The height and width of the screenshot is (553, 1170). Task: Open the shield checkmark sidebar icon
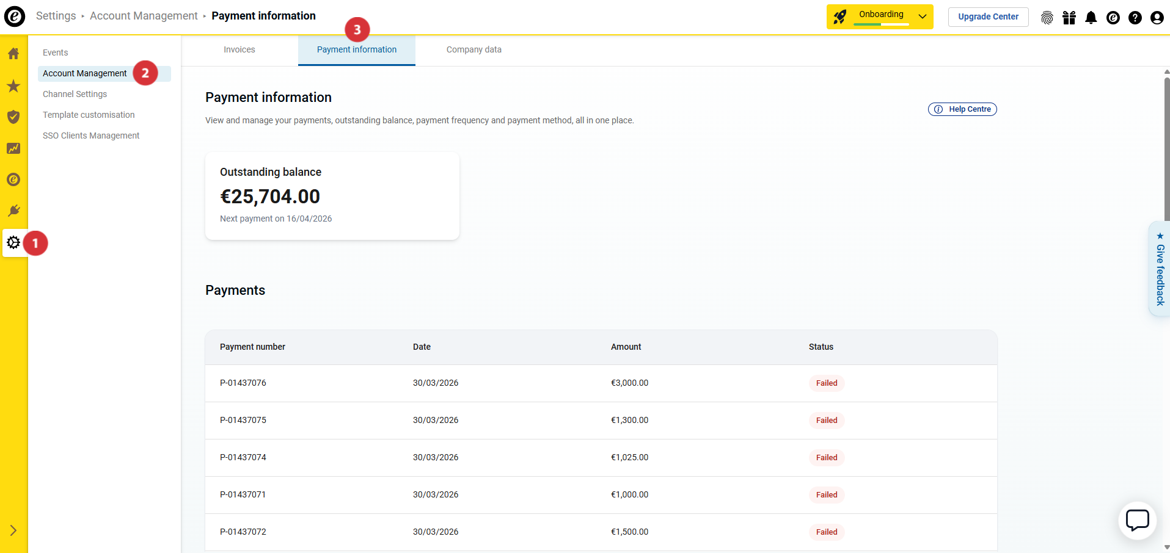point(13,117)
